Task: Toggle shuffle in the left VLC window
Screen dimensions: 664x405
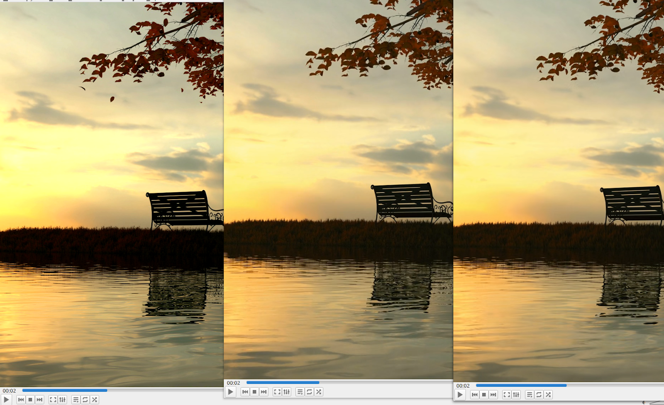Action: (94, 400)
